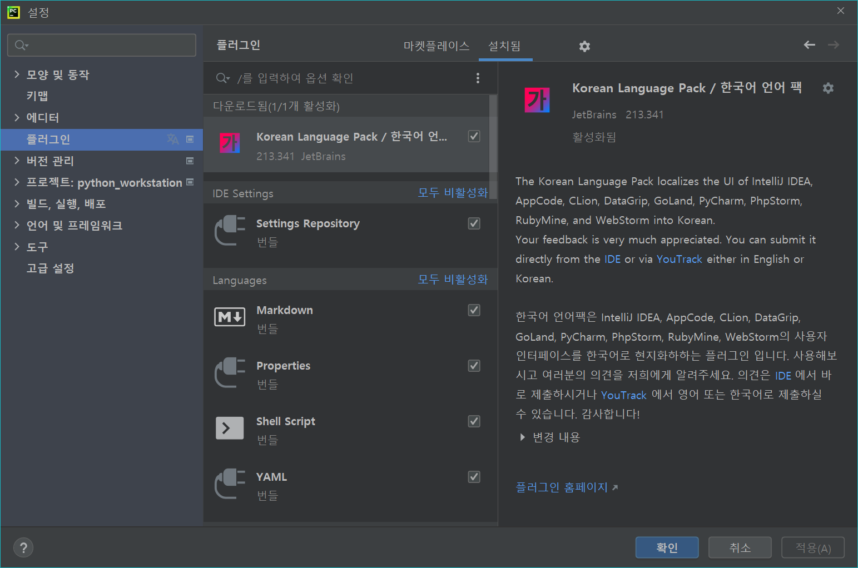Select the Settings Repository plugin name

click(308, 223)
